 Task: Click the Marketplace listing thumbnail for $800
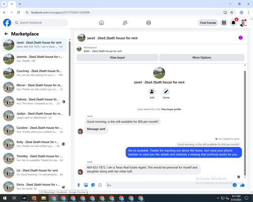tap(79, 49)
